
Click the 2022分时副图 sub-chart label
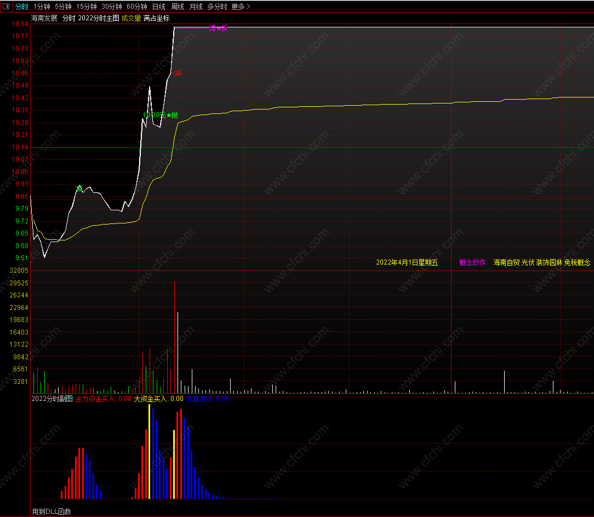52,399
